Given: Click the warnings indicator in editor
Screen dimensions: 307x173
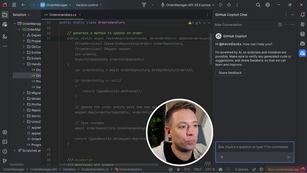Looking at the screenshot, I should pos(191,23).
